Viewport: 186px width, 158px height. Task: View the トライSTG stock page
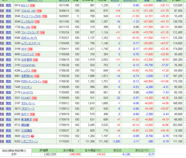click(27, 93)
